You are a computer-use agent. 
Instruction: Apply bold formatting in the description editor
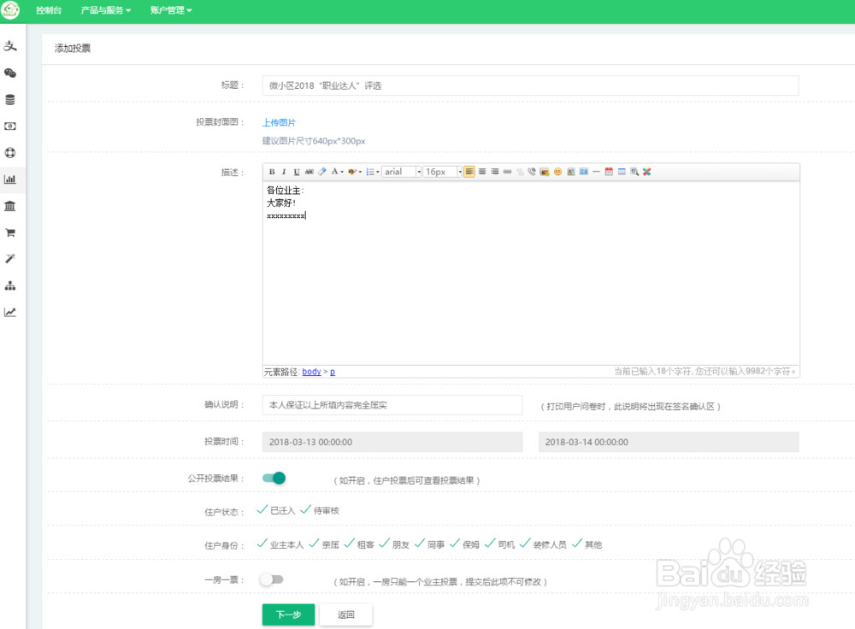(x=271, y=172)
